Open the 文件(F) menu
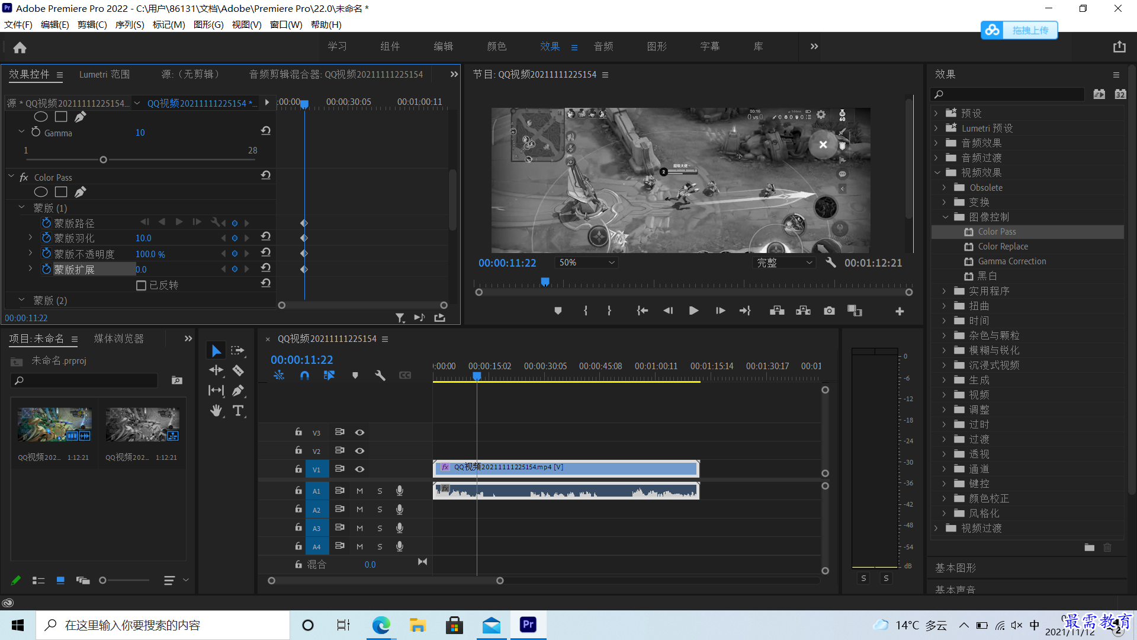The image size is (1137, 640). point(18,24)
